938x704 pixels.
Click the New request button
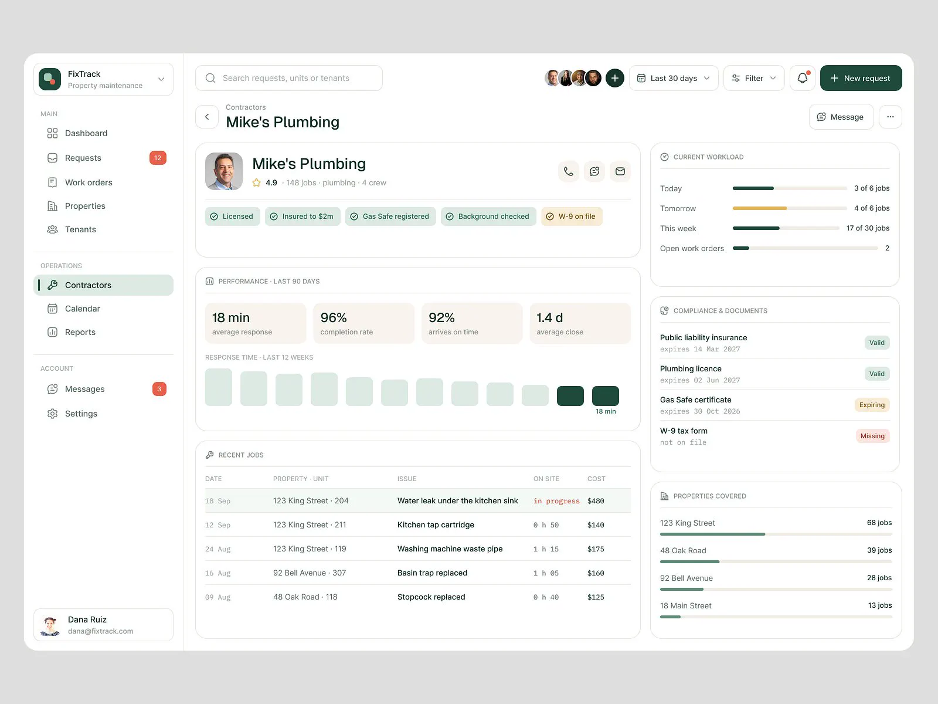coord(861,78)
